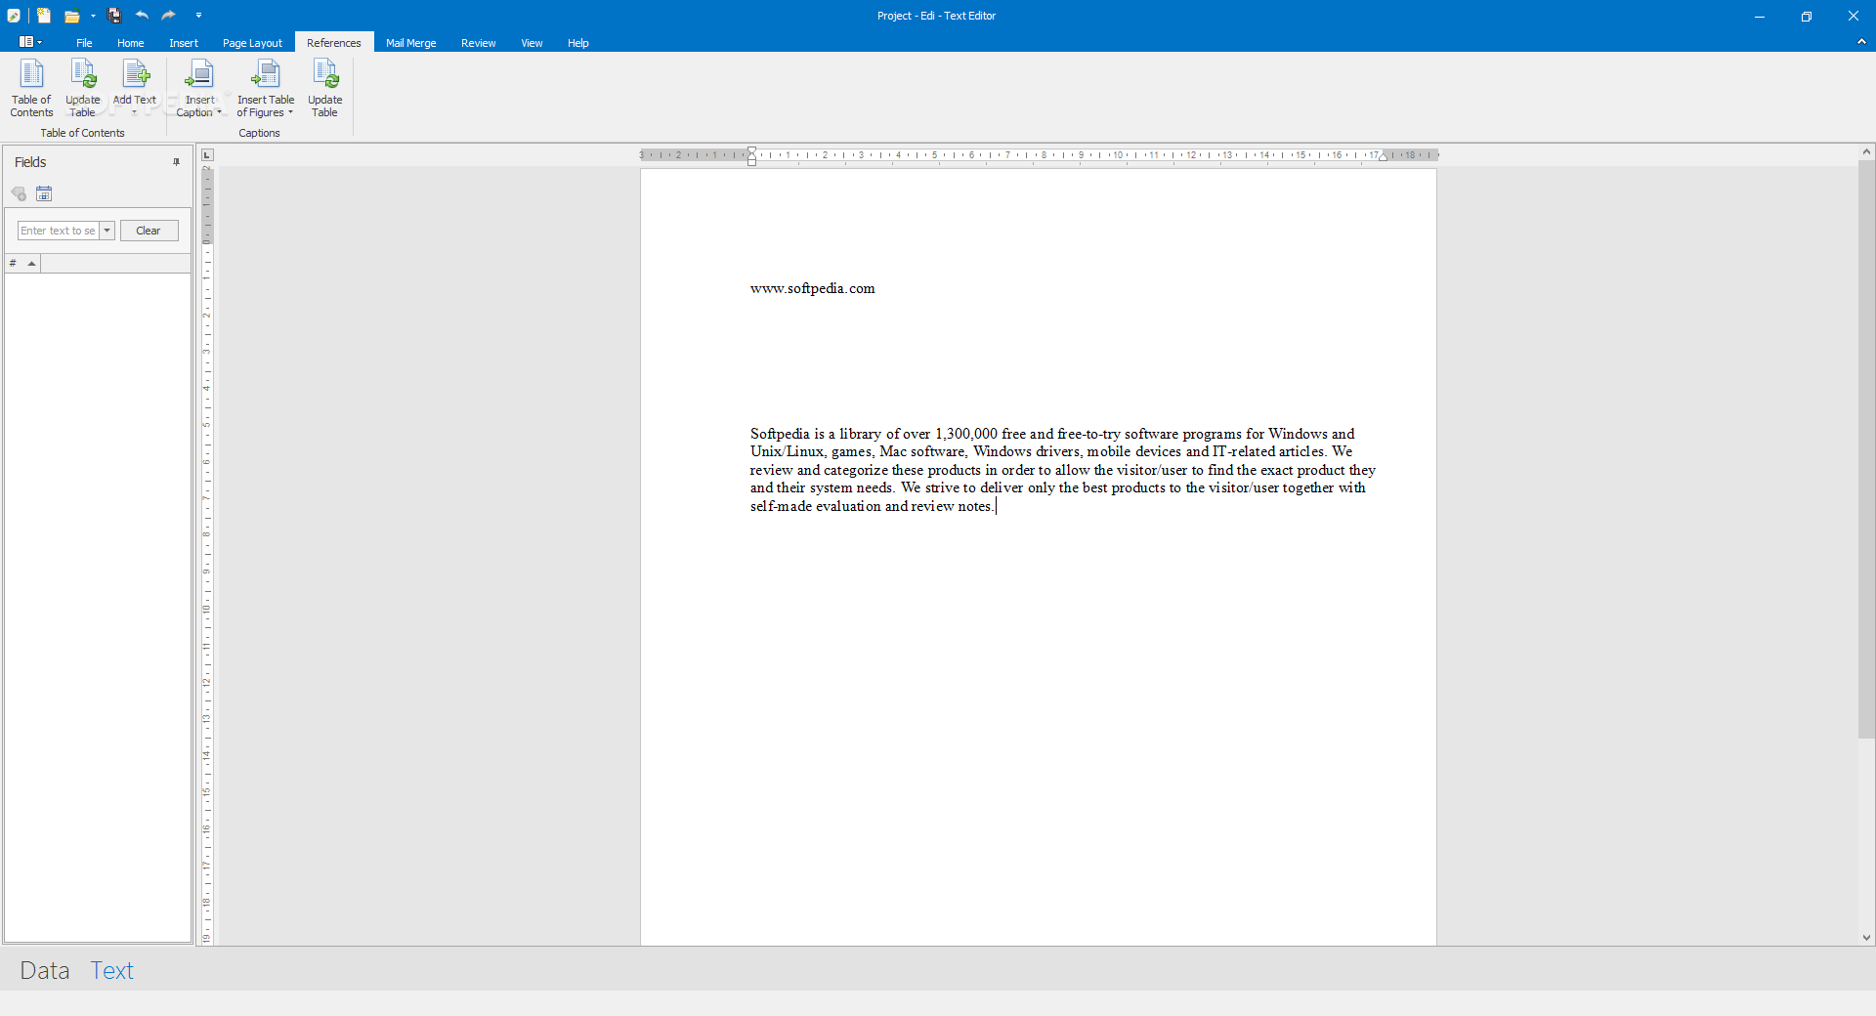This screenshot has height=1016, width=1876.
Task: Collapse the ribbon with the chevron
Action: [x=1861, y=42]
